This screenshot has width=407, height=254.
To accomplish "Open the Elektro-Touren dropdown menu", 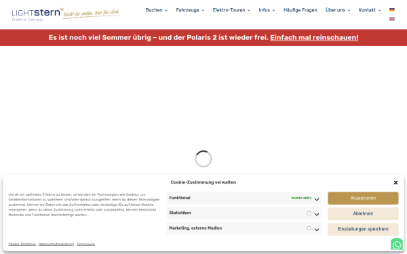I will (x=231, y=10).
